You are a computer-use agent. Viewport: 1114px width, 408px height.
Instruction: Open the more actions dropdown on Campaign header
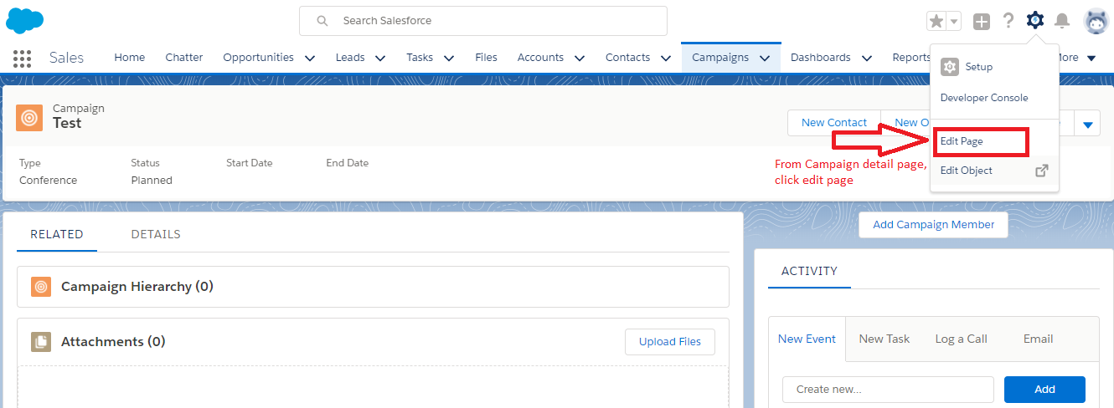coord(1088,124)
